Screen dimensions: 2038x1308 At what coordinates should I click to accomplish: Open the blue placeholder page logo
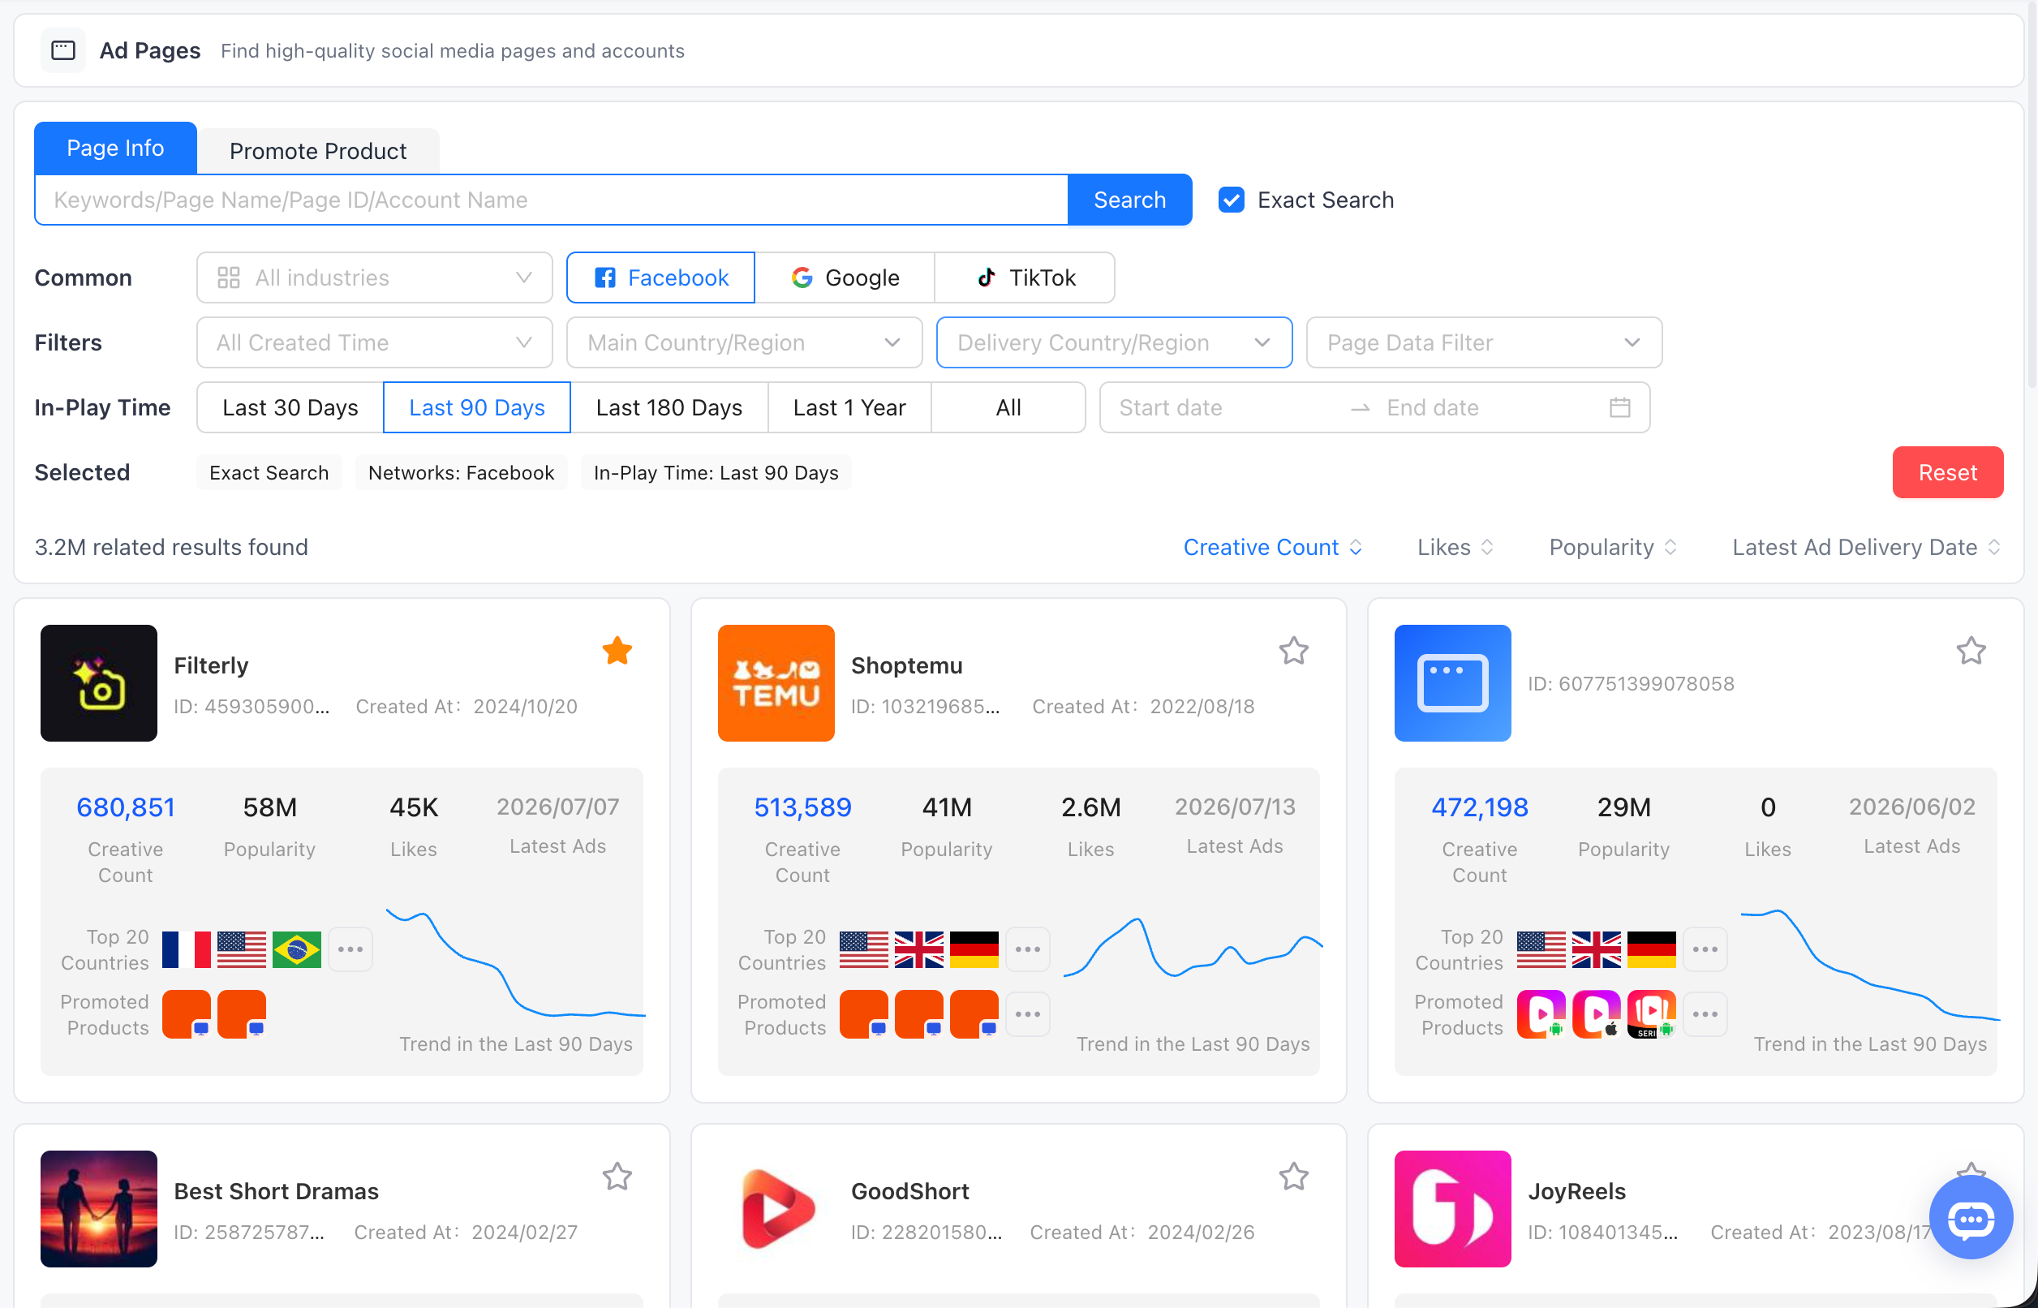click(1452, 683)
